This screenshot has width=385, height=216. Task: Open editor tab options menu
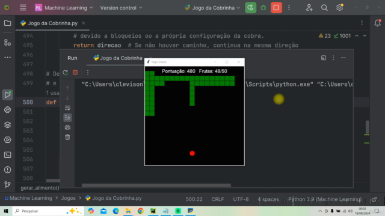(x=362, y=23)
